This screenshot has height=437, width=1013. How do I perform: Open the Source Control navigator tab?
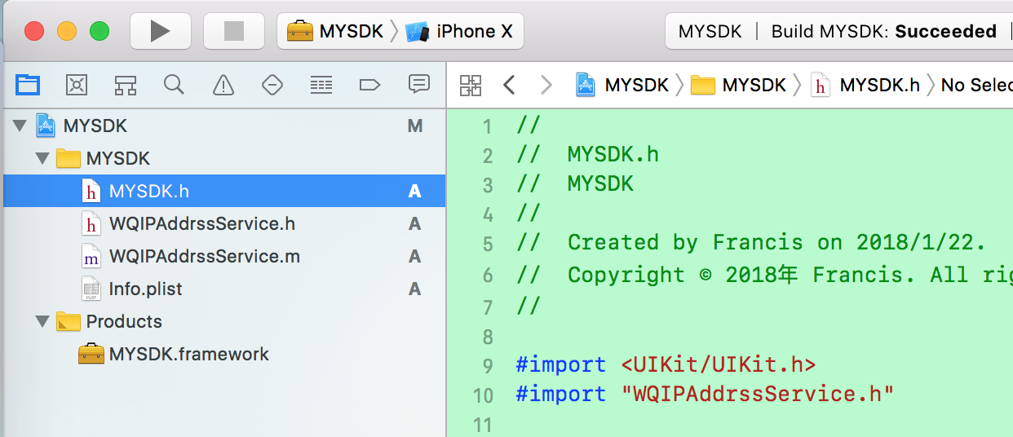click(77, 84)
